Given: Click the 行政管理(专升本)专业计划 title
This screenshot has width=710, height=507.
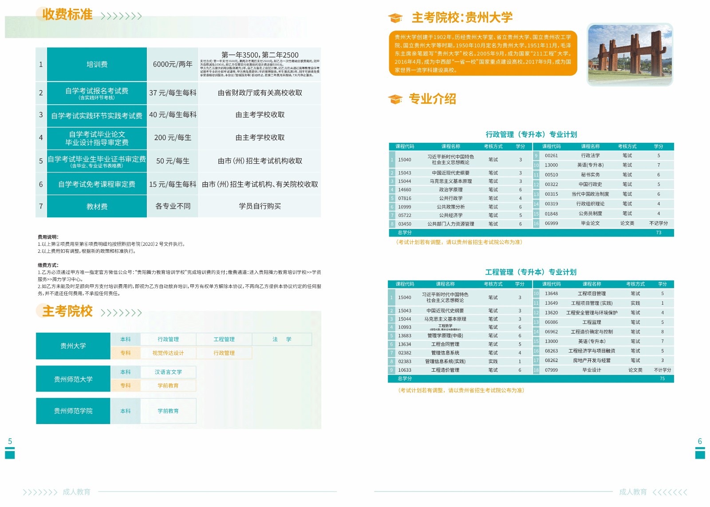Looking at the screenshot, I should 531,134.
